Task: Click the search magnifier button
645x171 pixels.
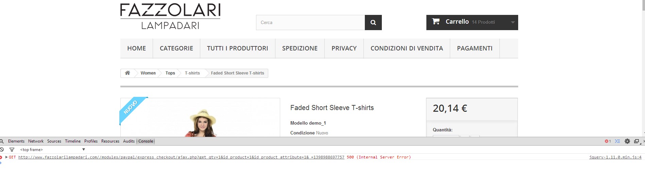Action: pos(373,22)
